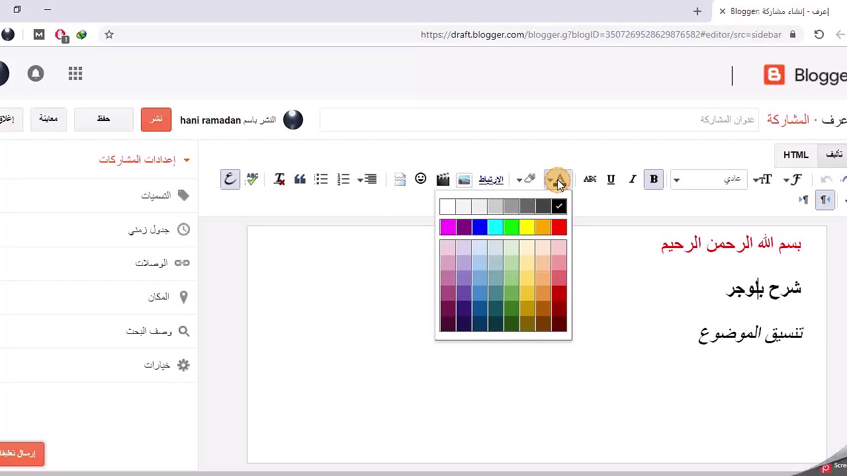Image resolution: width=847 pixels, height=476 pixels.
Task: Switch to the تأليف compose tab
Action: pos(832,155)
